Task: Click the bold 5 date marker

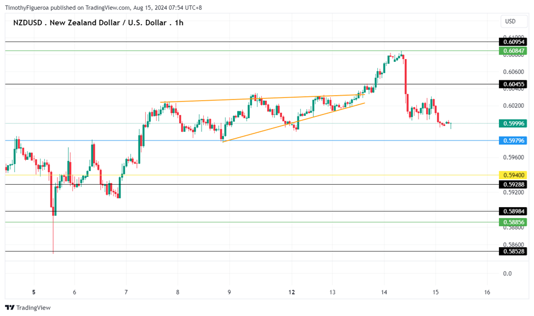Action: 34,292
